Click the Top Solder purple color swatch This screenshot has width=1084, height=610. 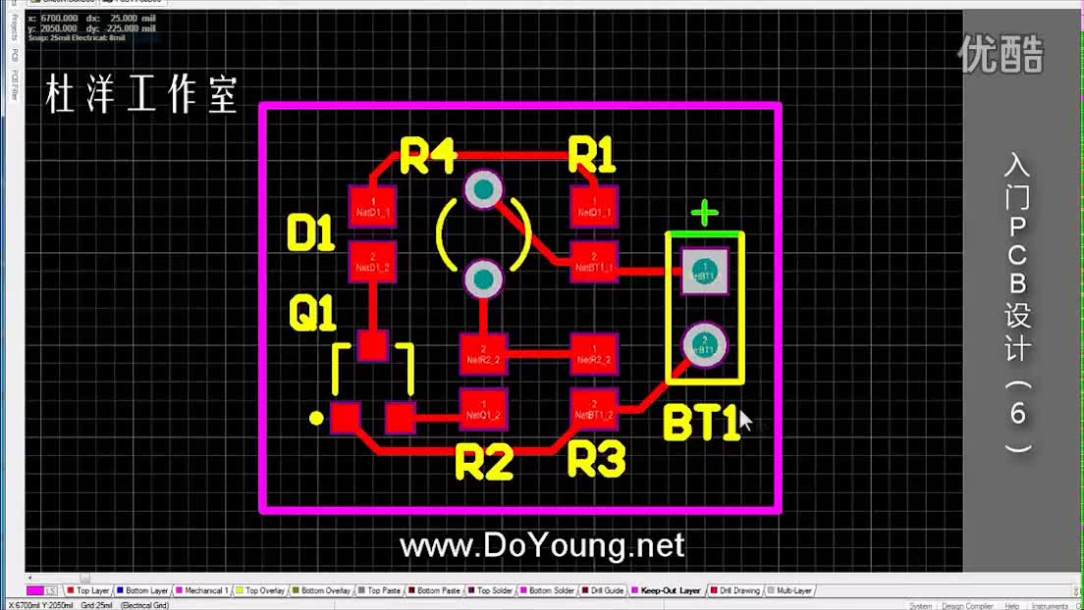coord(470,590)
